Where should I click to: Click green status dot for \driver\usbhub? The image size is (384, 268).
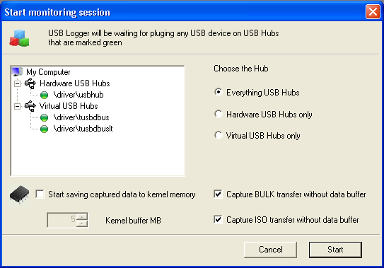pyautogui.click(x=44, y=95)
